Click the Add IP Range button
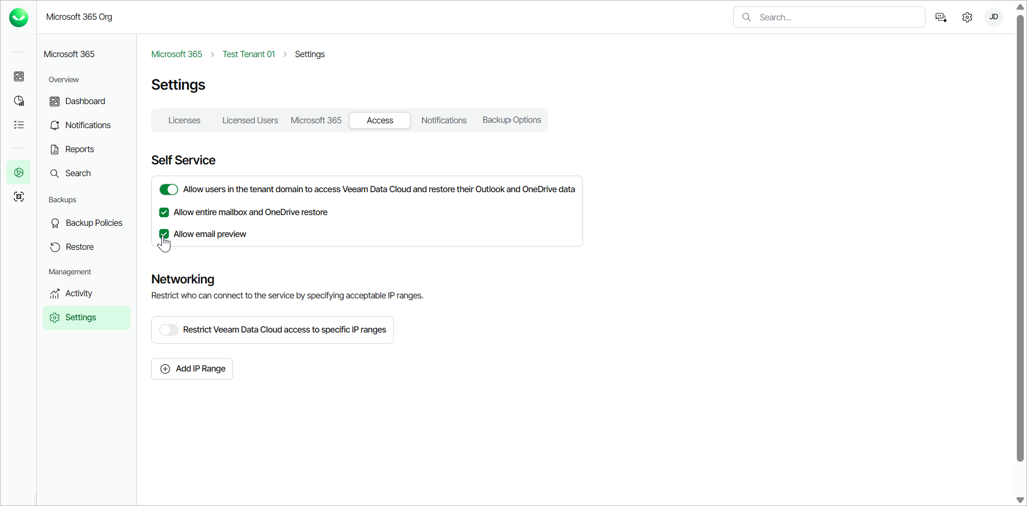Viewport: 1027px width, 506px height. [x=192, y=369]
